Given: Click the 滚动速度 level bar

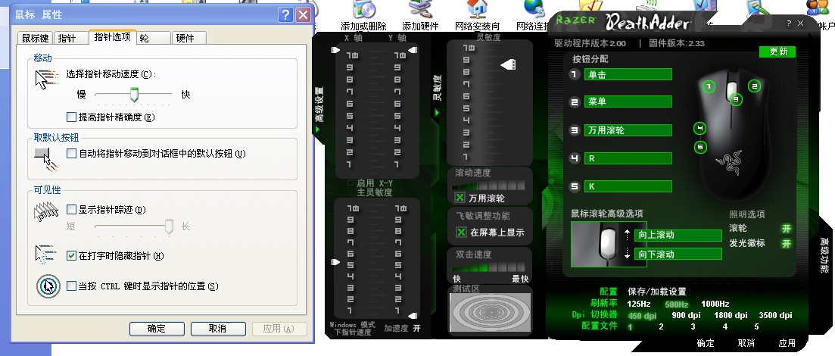Looking at the screenshot, I should 489,186.
